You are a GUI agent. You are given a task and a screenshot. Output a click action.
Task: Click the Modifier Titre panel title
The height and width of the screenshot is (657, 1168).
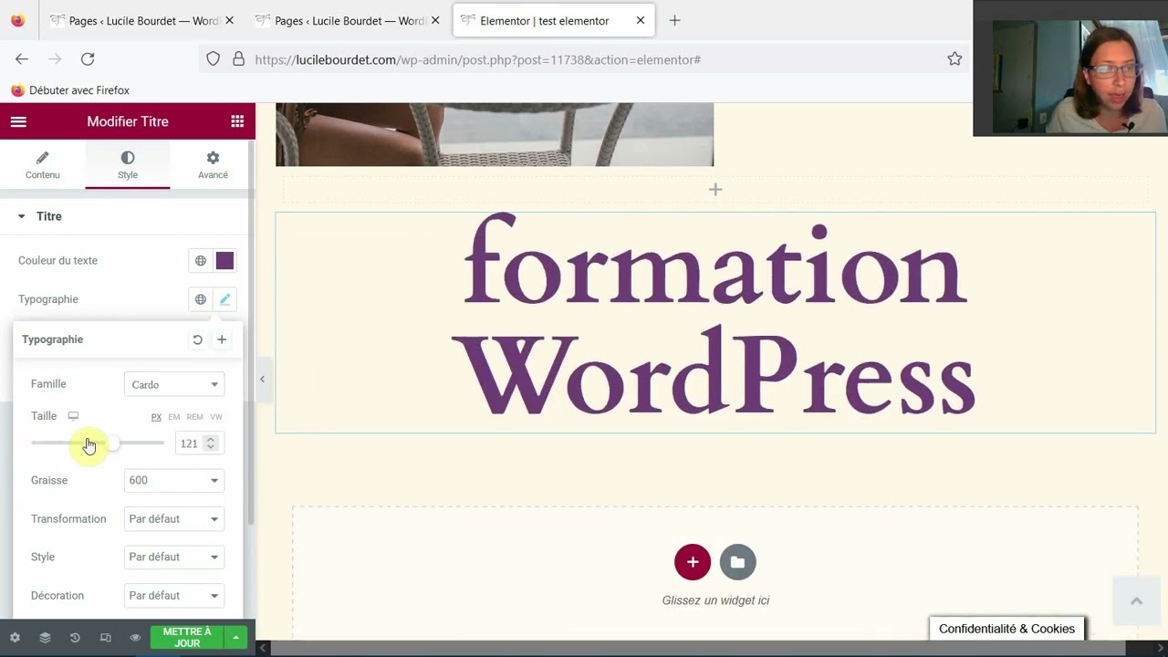click(x=128, y=121)
